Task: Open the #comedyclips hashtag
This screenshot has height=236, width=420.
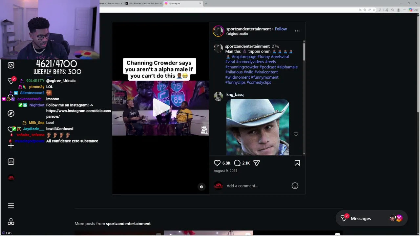Action: pyautogui.click(x=259, y=82)
